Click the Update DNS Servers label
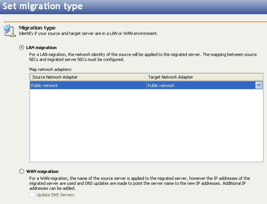Screen dimensions: 267x204 [55, 195]
